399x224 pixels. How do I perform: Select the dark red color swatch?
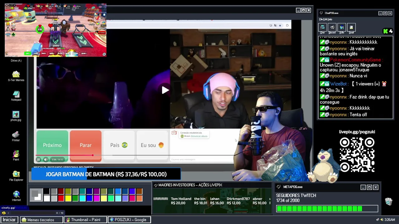(x=61, y=192)
